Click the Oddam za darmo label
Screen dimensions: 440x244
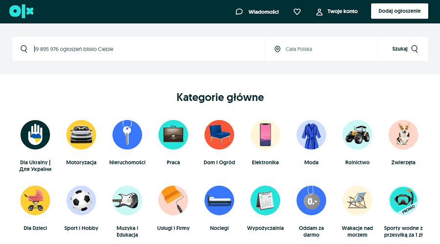pos(311,231)
